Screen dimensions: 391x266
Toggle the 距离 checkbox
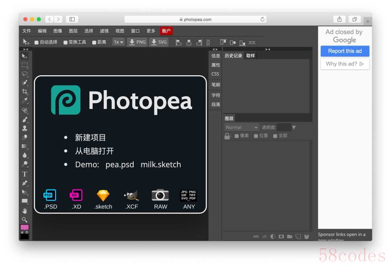[x=94, y=43]
